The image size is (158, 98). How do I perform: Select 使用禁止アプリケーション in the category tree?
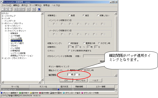[x=22, y=56]
